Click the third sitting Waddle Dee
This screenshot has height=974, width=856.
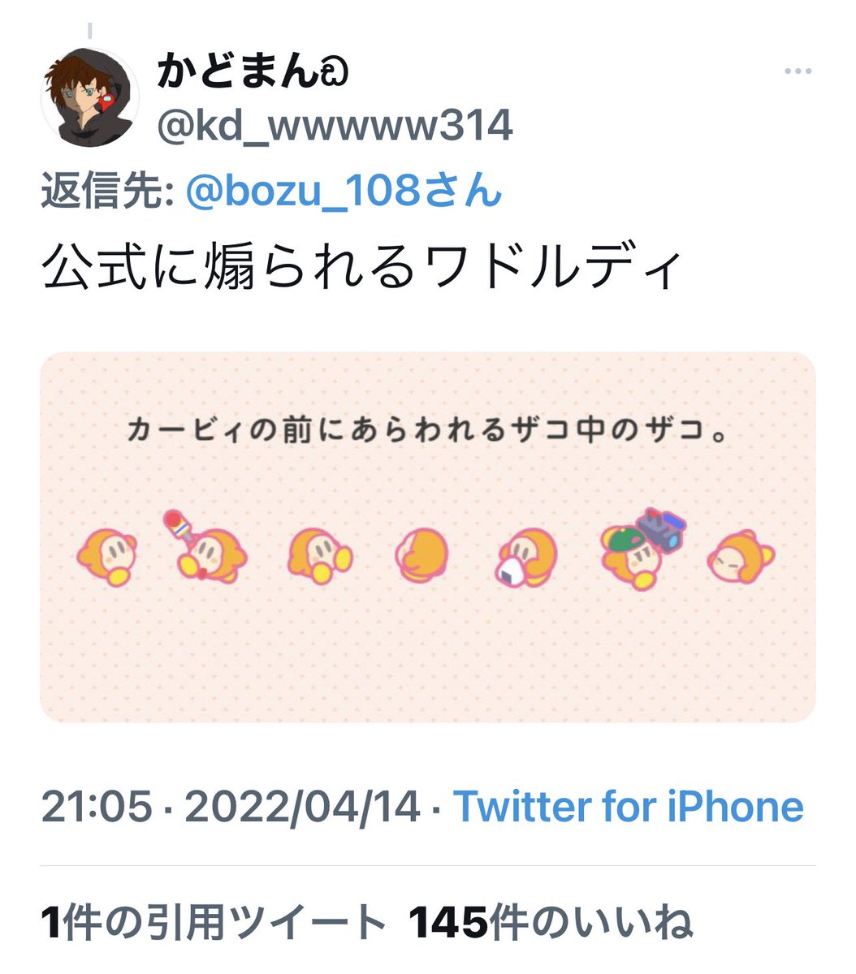click(x=320, y=556)
